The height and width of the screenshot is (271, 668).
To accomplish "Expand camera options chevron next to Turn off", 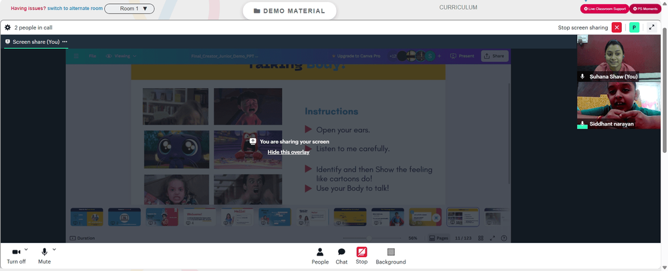I will pyautogui.click(x=26, y=249).
